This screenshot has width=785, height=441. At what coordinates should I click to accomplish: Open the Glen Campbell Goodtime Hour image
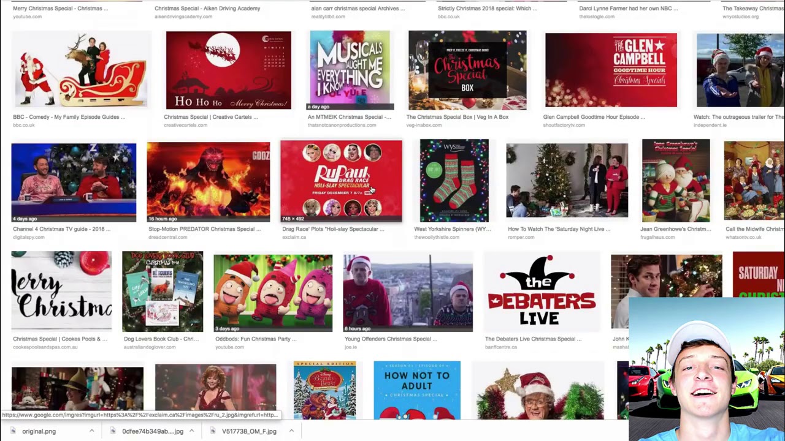coord(611,70)
